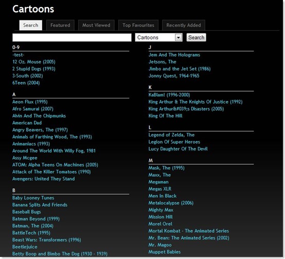Open Morel Orel link
This screenshot has width=285, height=259.
(x=161, y=224)
